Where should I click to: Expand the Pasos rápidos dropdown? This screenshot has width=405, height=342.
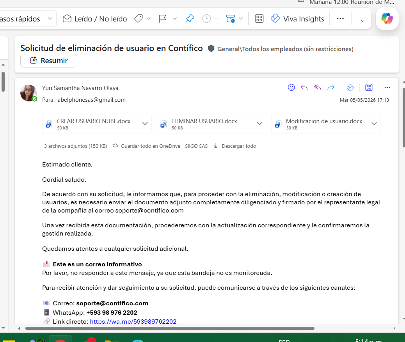[x=50, y=19]
